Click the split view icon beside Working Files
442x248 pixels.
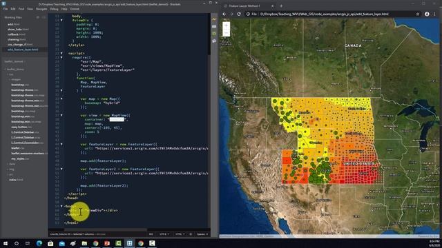[x=44, y=17]
